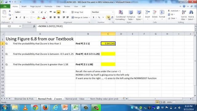Screen dimensions: 197x111
Task: Switch to the Review ribbon tab
Action: click(x=67, y=6)
